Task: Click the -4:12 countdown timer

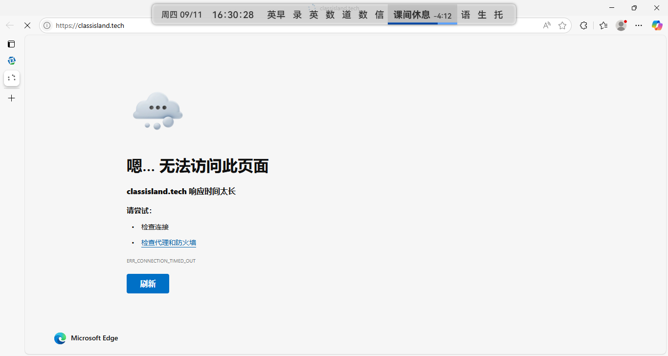Action: point(443,16)
